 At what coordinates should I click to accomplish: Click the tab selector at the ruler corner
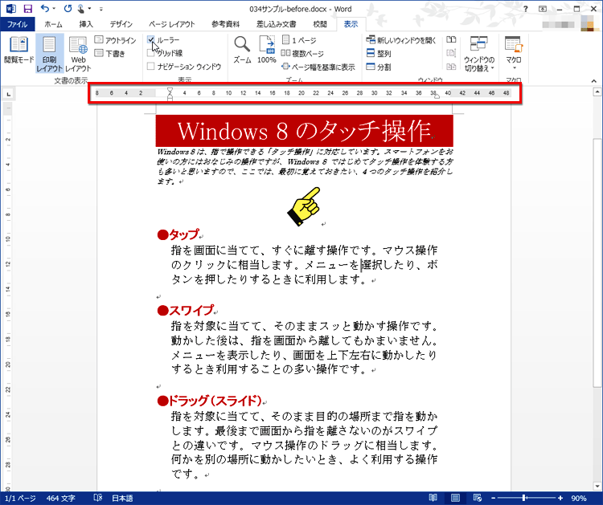tap(9, 94)
